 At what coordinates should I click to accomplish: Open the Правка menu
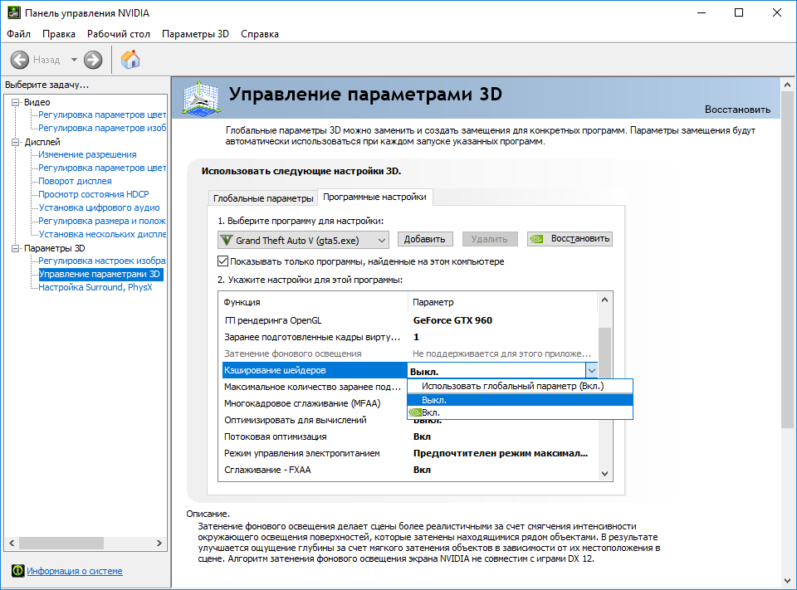click(59, 34)
